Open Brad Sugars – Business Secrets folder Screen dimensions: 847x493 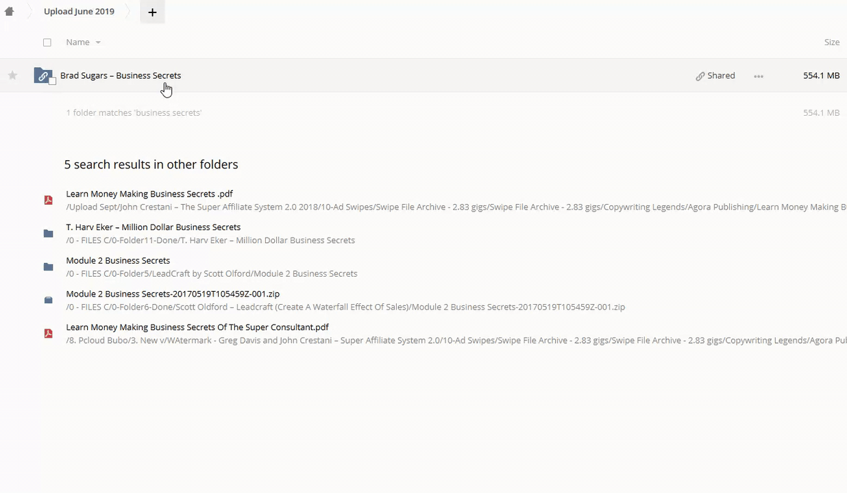point(121,76)
